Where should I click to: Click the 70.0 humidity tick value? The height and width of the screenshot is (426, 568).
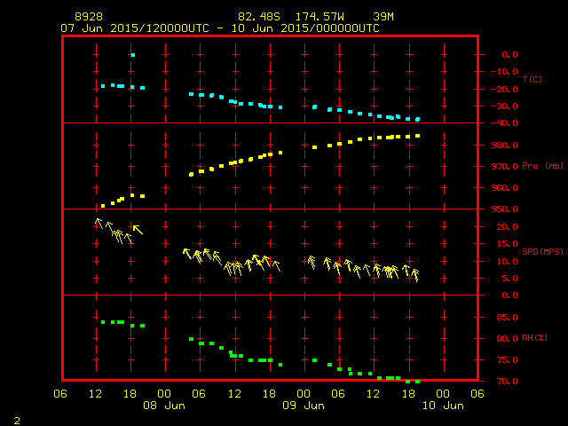504,382
